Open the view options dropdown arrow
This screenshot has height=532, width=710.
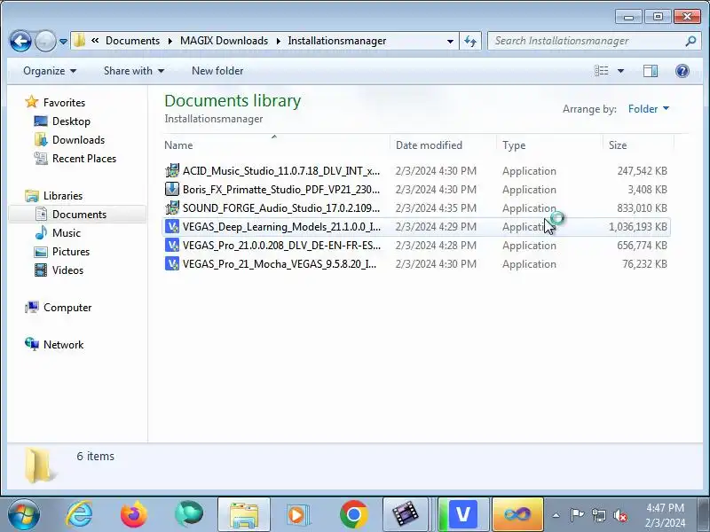click(x=620, y=71)
